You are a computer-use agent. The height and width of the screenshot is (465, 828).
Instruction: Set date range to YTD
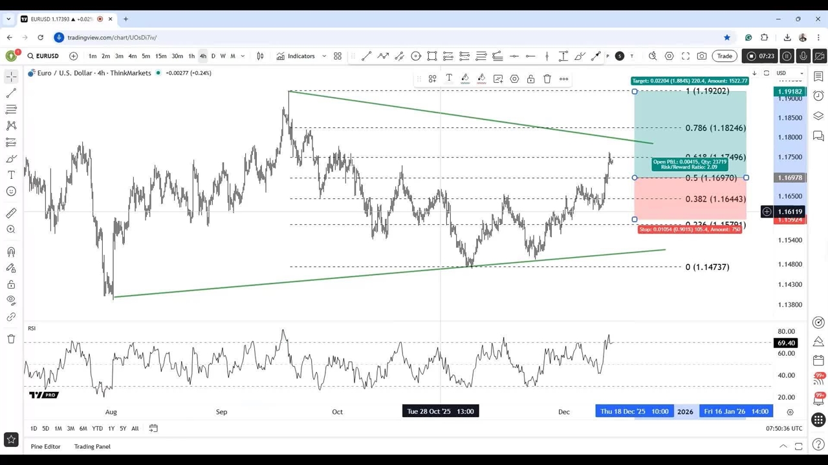tap(97, 428)
